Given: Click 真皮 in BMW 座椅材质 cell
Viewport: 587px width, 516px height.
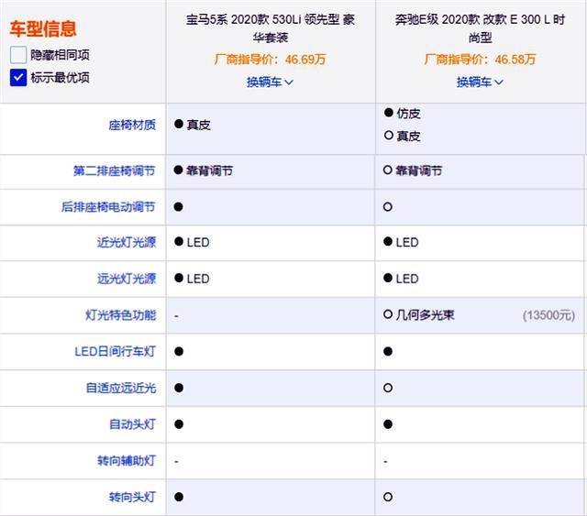Looking at the screenshot, I should (198, 125).
